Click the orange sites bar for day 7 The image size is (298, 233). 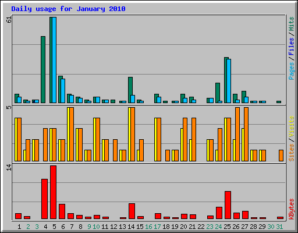pyautogui.click(x=72, y=134)
